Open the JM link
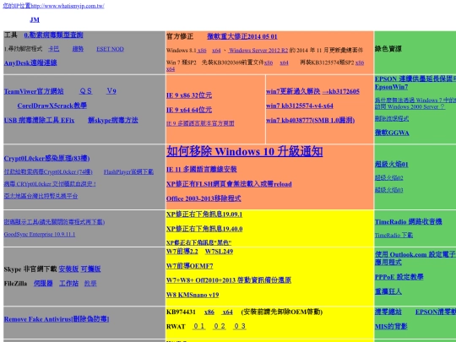The image size is (456, 342). click(x=35, y=19)
